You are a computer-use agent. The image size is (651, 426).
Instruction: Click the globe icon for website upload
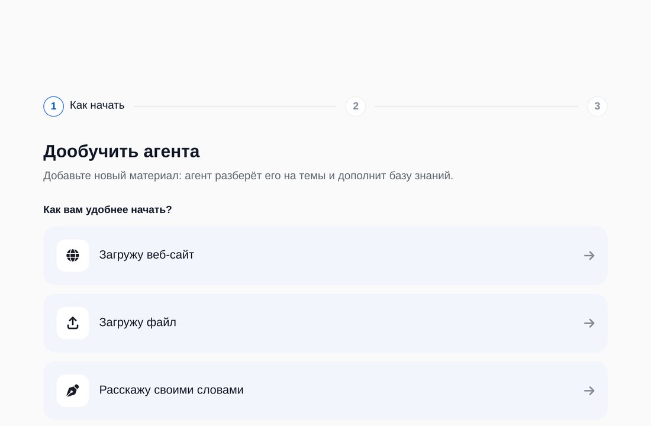(x=73, y=256)
